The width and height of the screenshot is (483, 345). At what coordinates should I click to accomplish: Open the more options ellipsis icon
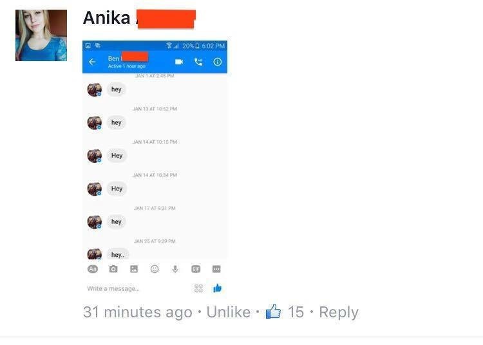[216, 269]
